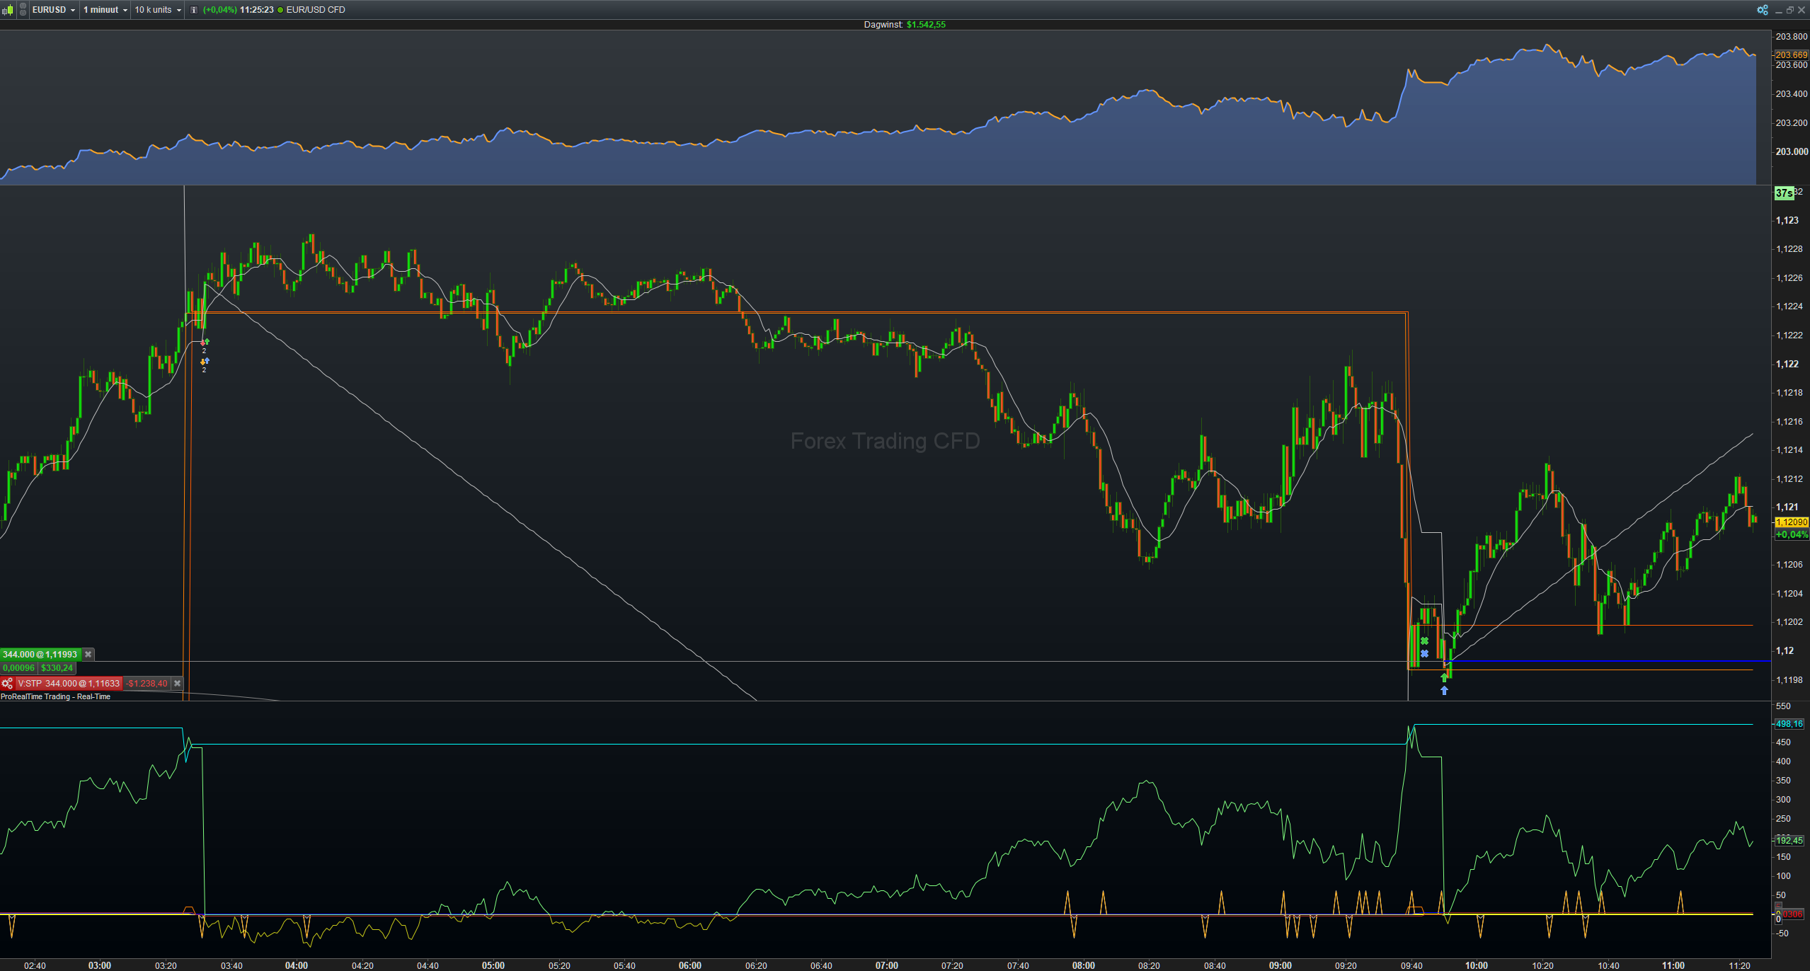This screenshot has height=971, width=1810.
Task: Open blue gears settings icon top right
Action: [x=1762, y=10]
